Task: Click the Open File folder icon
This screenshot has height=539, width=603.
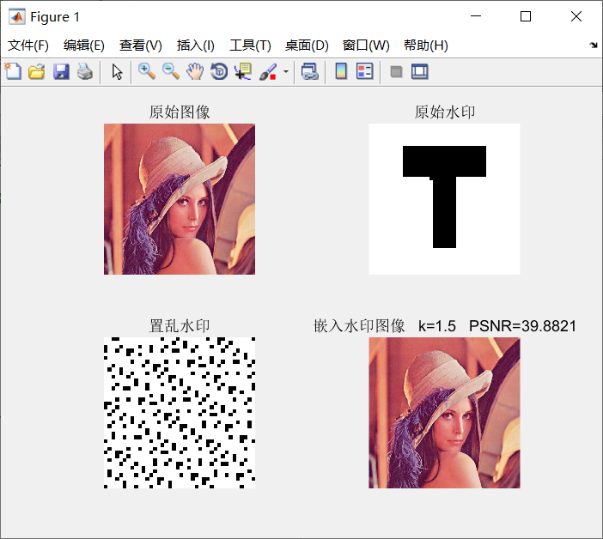Action: [x=37, y=71]
